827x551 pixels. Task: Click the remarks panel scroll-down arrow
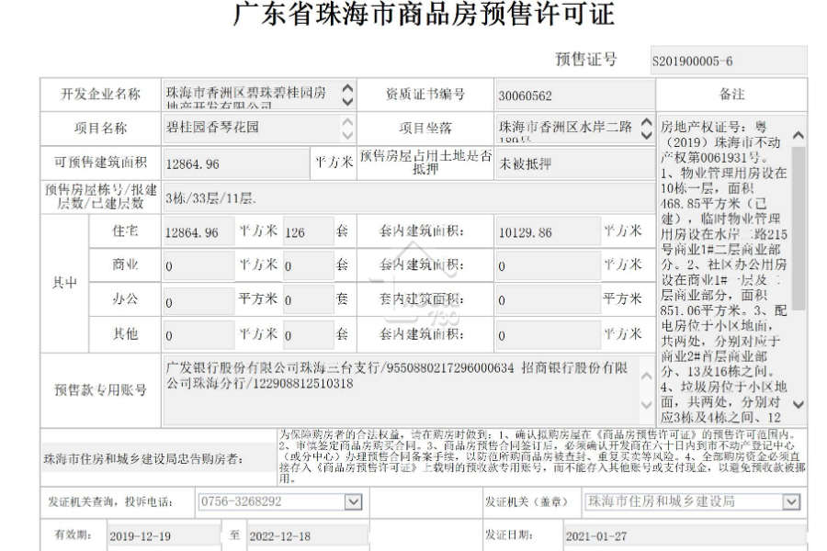coord(799,404)
